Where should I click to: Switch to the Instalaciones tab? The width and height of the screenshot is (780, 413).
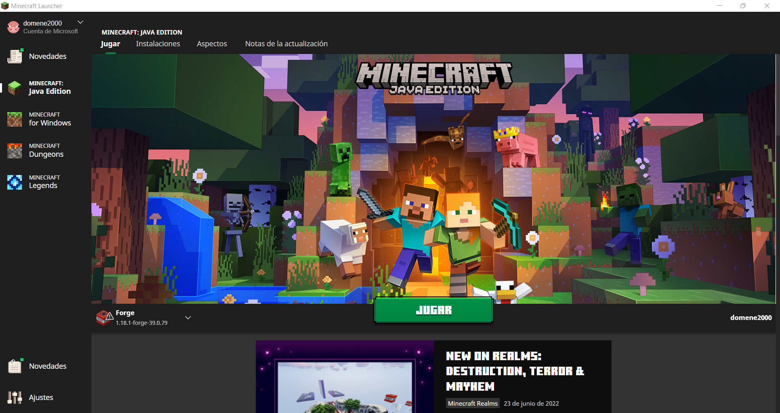[x=158, y=44]
